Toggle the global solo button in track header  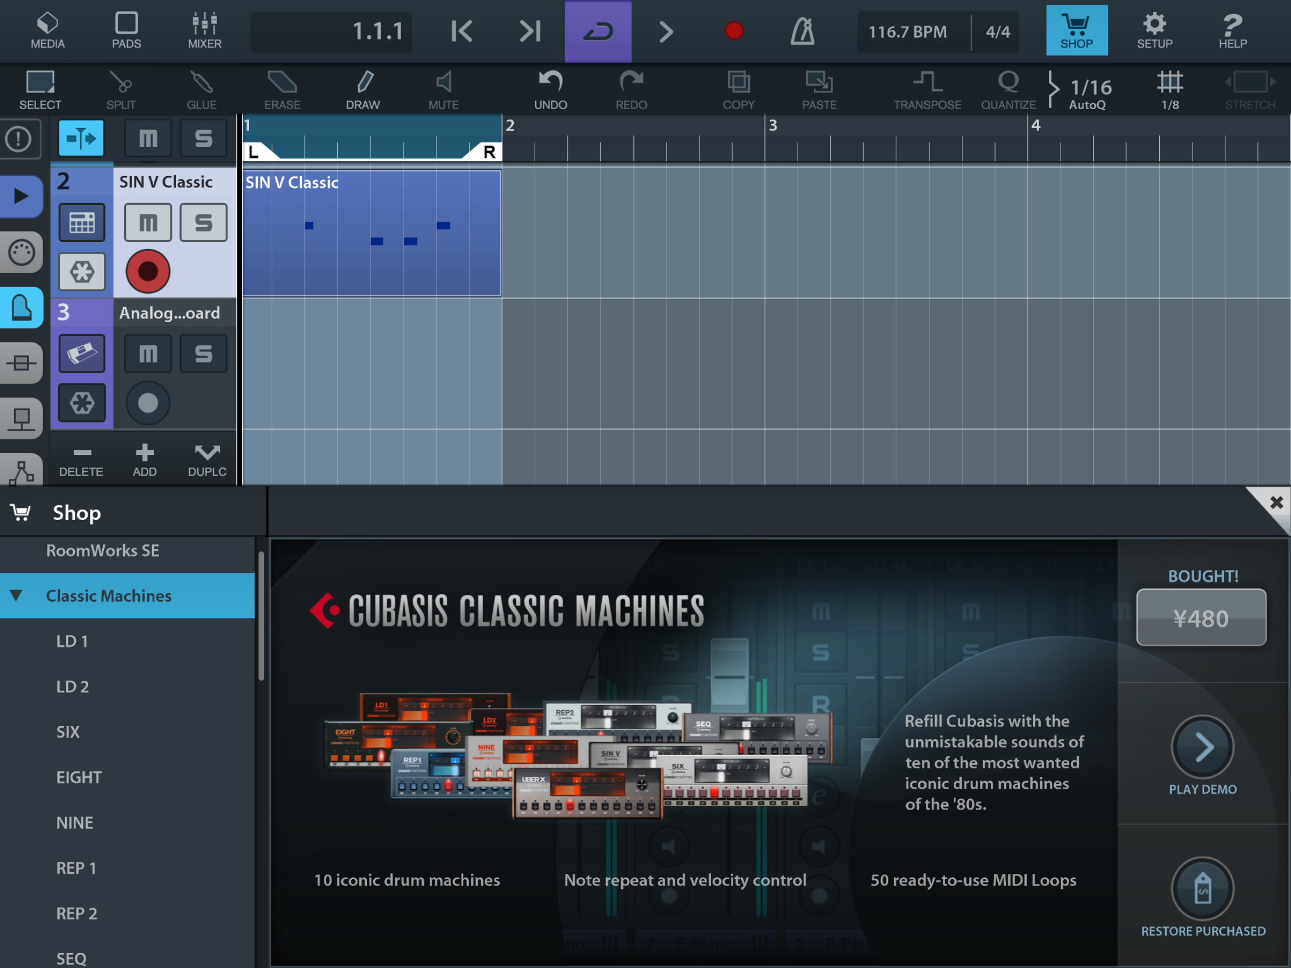203,138
